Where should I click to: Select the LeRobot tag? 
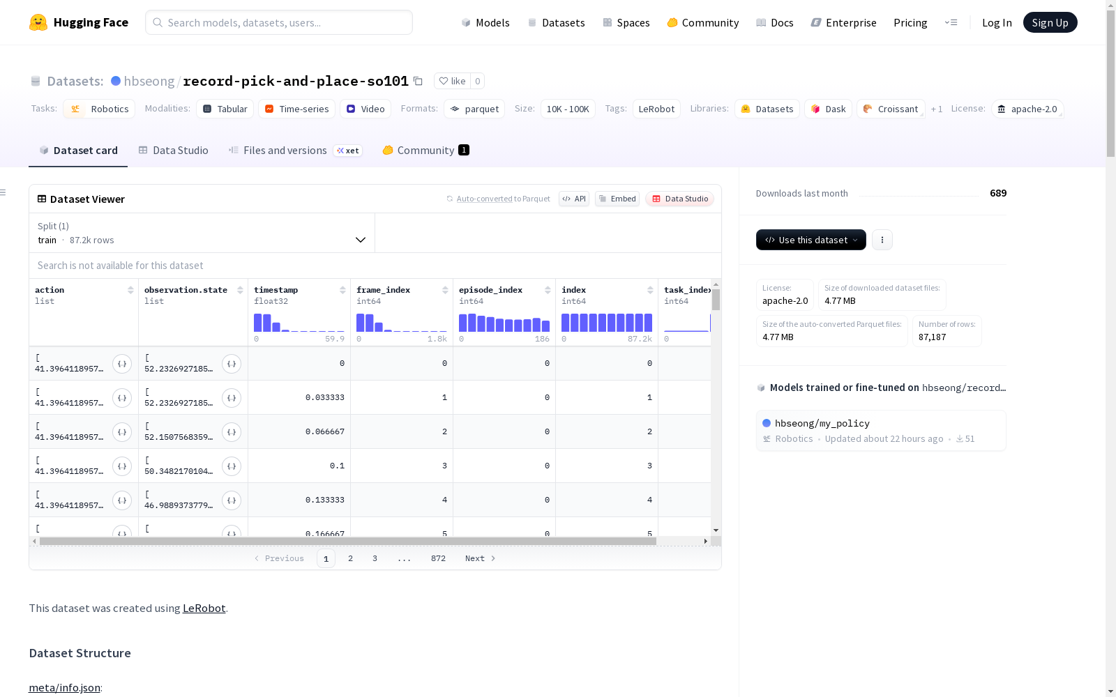[656, 109]
